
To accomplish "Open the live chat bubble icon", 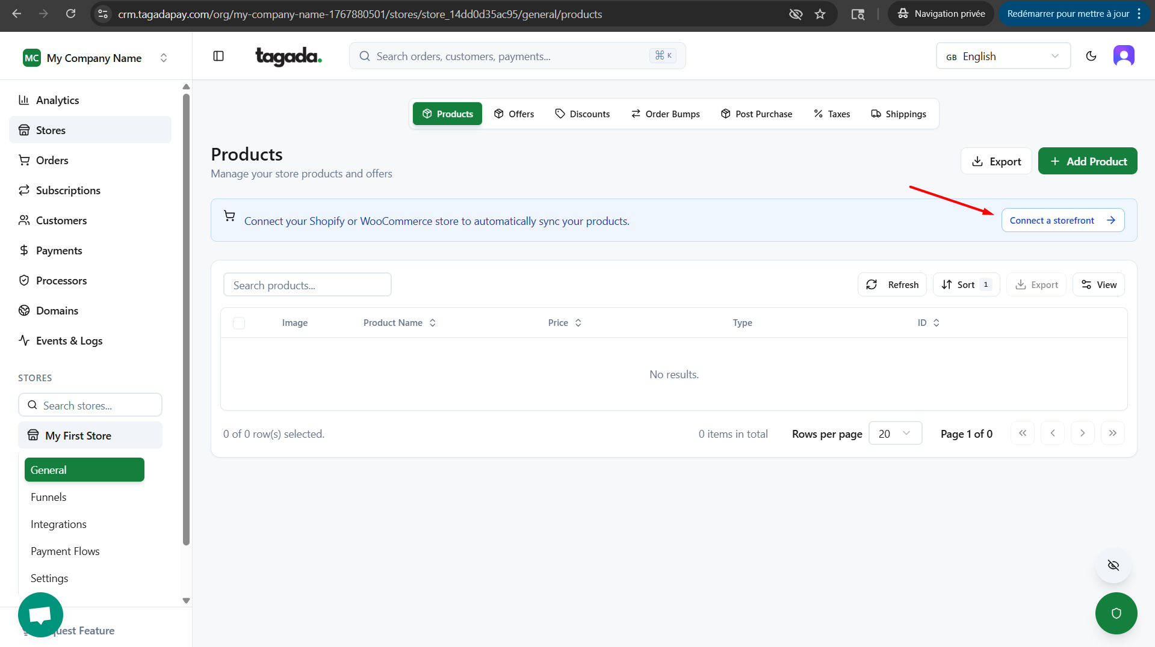I will 40,615.
